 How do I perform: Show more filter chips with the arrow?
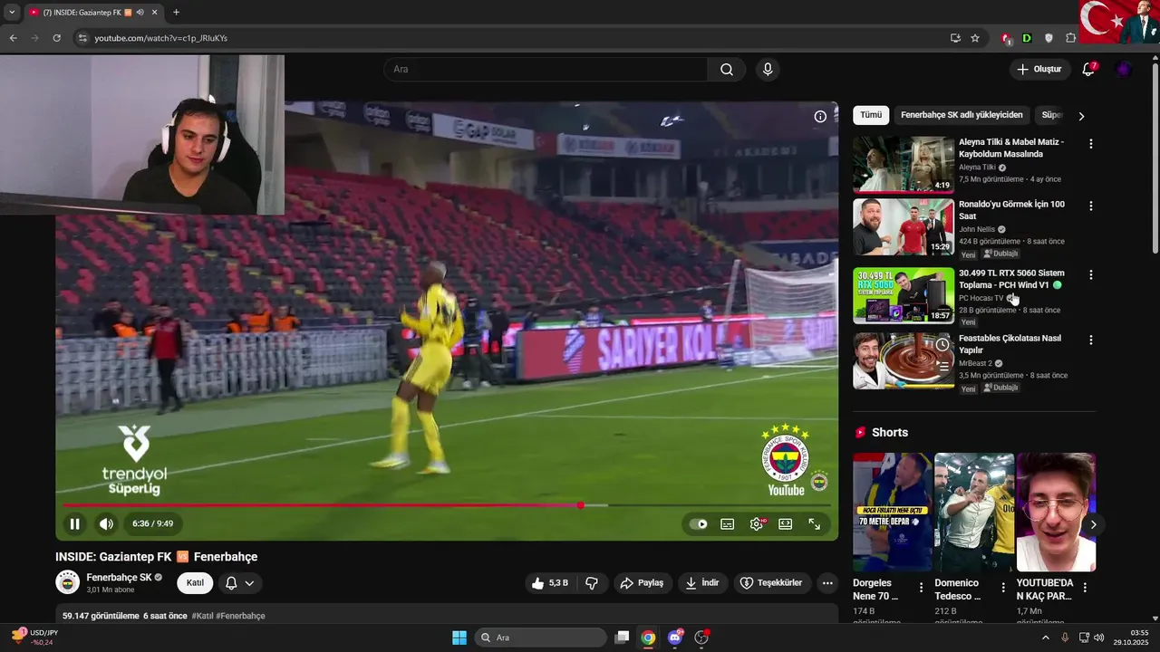coord(1081,116)
